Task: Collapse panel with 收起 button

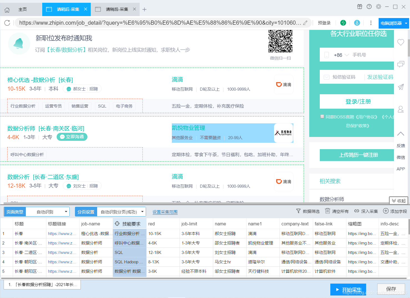Action: coord(399,200)
